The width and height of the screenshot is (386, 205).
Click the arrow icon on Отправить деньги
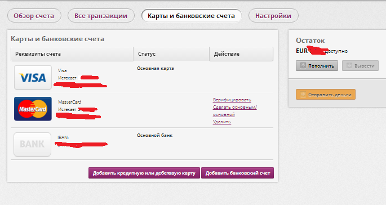(x=303, y=95)
